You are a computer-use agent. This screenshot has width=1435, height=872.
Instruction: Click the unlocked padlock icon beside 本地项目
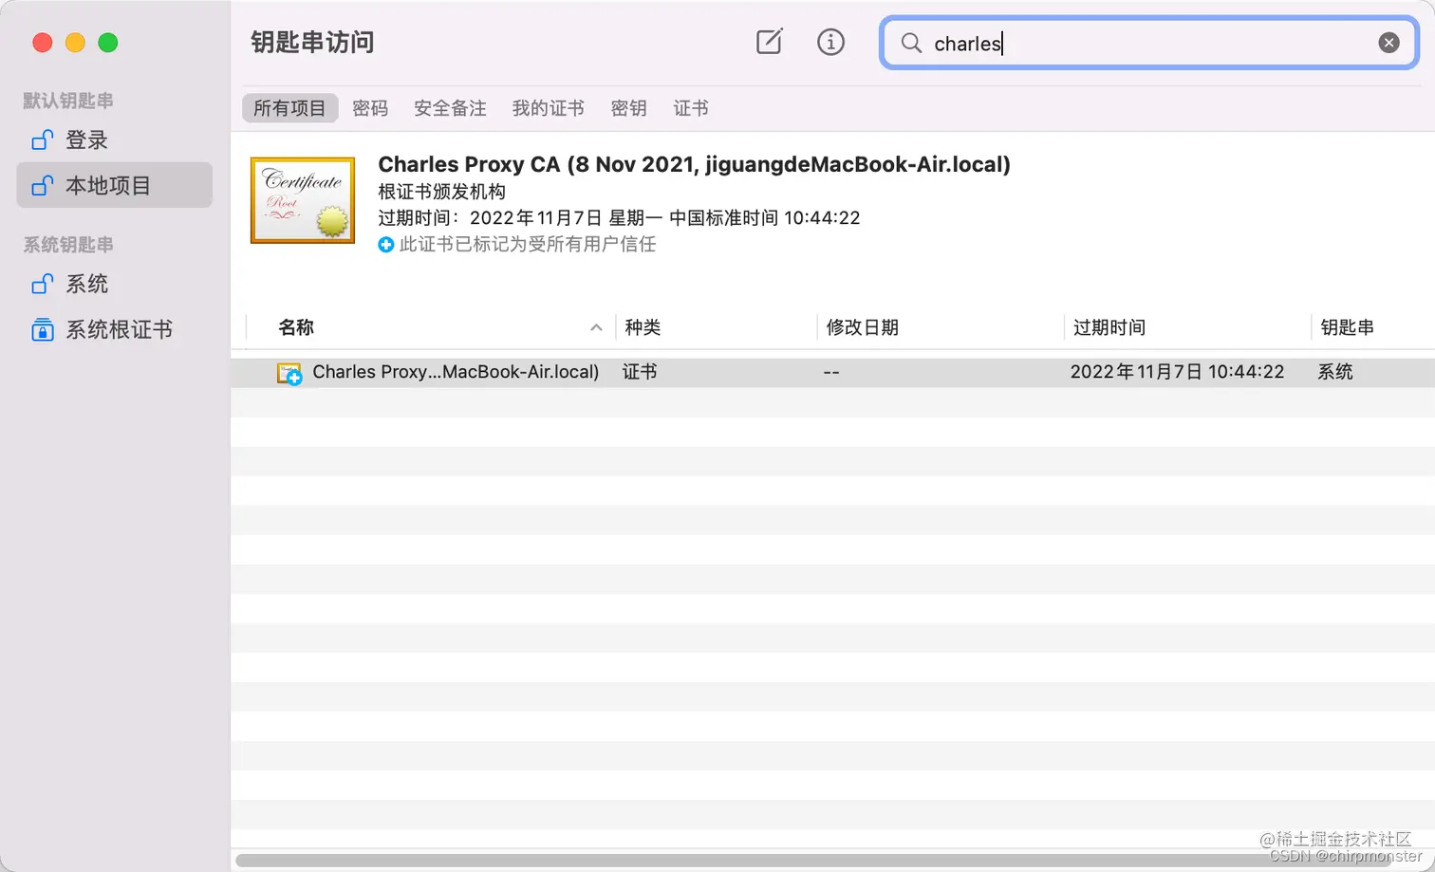pos(42,185)
